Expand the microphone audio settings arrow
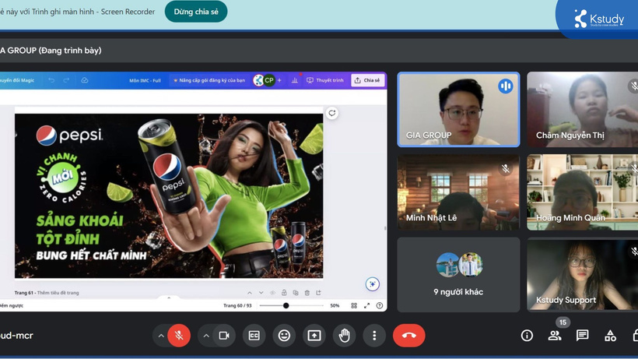The height and width of the screenshot is (359, 638). pos(161,336)
